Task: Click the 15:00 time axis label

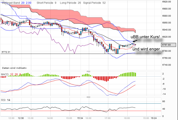Action: coord(69,118)
